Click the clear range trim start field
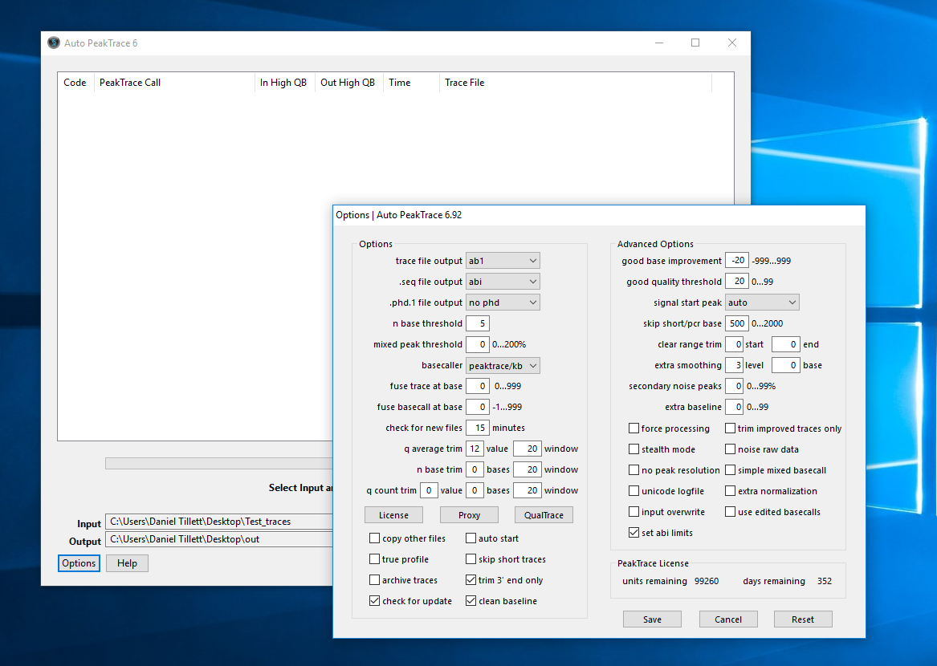937x666 pixels. click(734, 344)
